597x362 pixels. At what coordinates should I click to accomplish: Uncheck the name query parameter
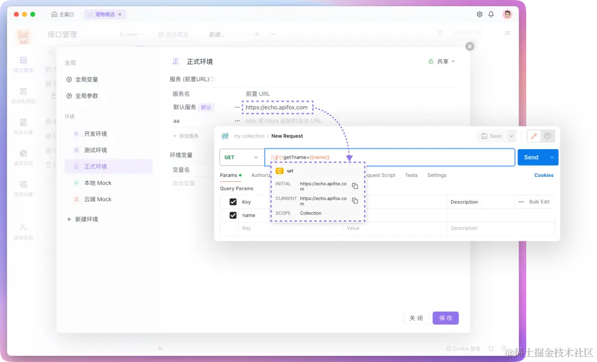click(233, 214)
